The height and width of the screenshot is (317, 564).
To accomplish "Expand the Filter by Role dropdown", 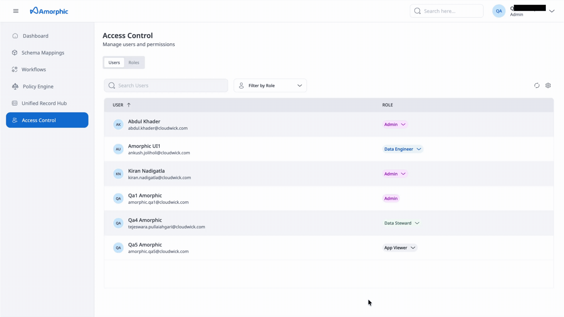I will 270,85.
